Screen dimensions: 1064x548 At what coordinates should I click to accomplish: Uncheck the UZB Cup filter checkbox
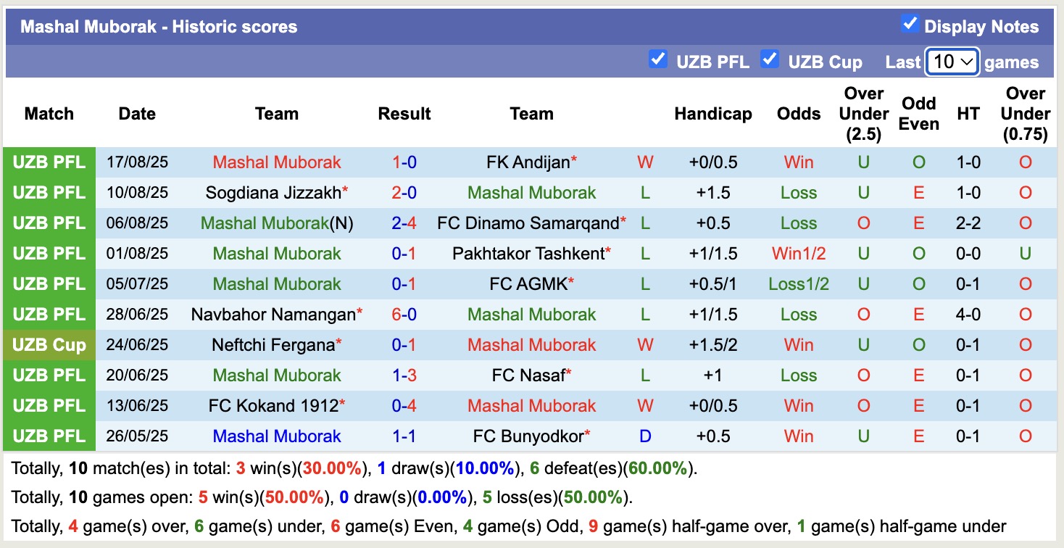pyautogui.click(x=770, y=59)
